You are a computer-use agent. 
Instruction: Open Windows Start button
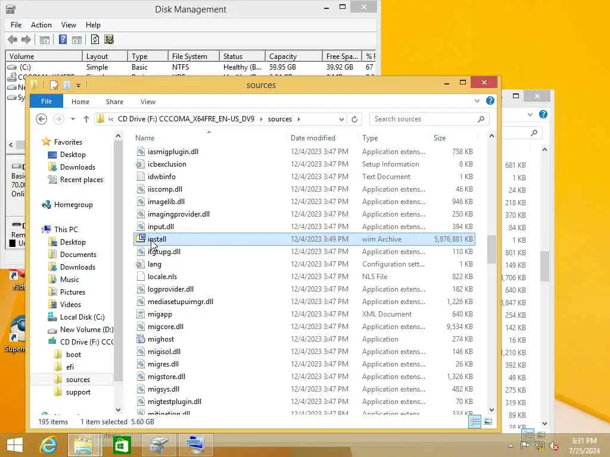click(15, 445)
